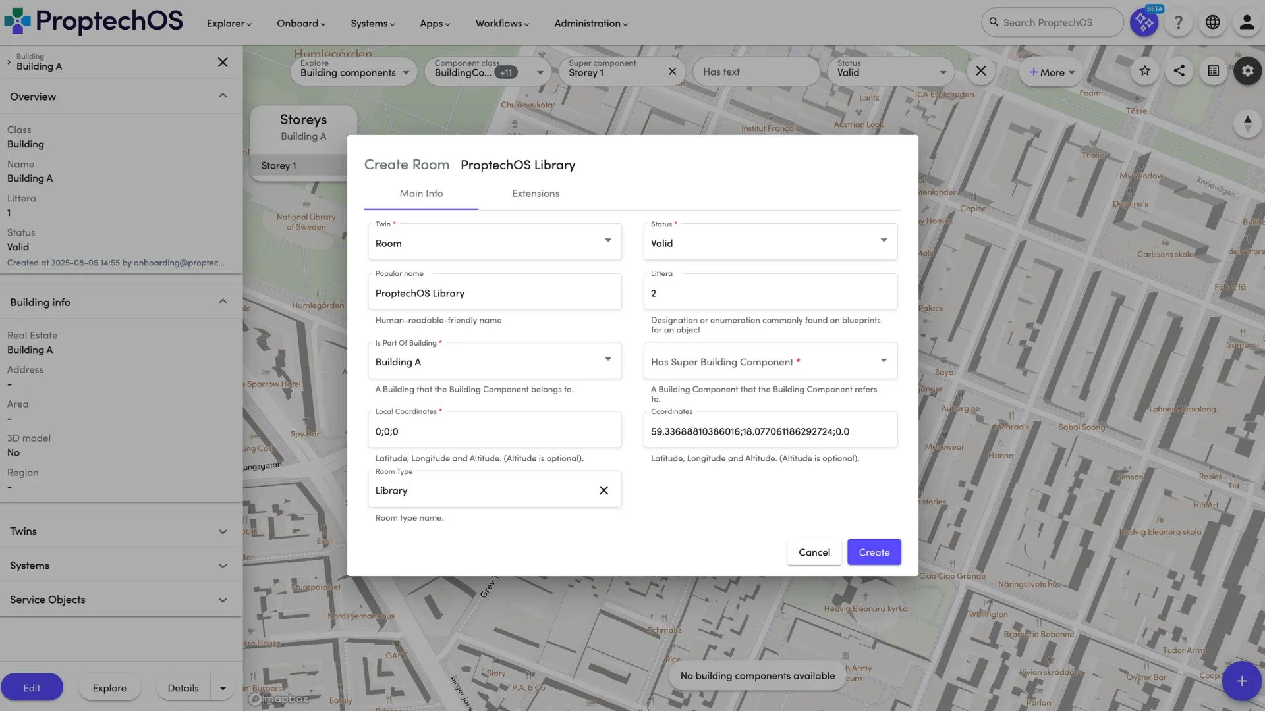The height and width of the screenshot is (711, 1265).
Task: Select the Main Info tab
Action: [421, 194]
